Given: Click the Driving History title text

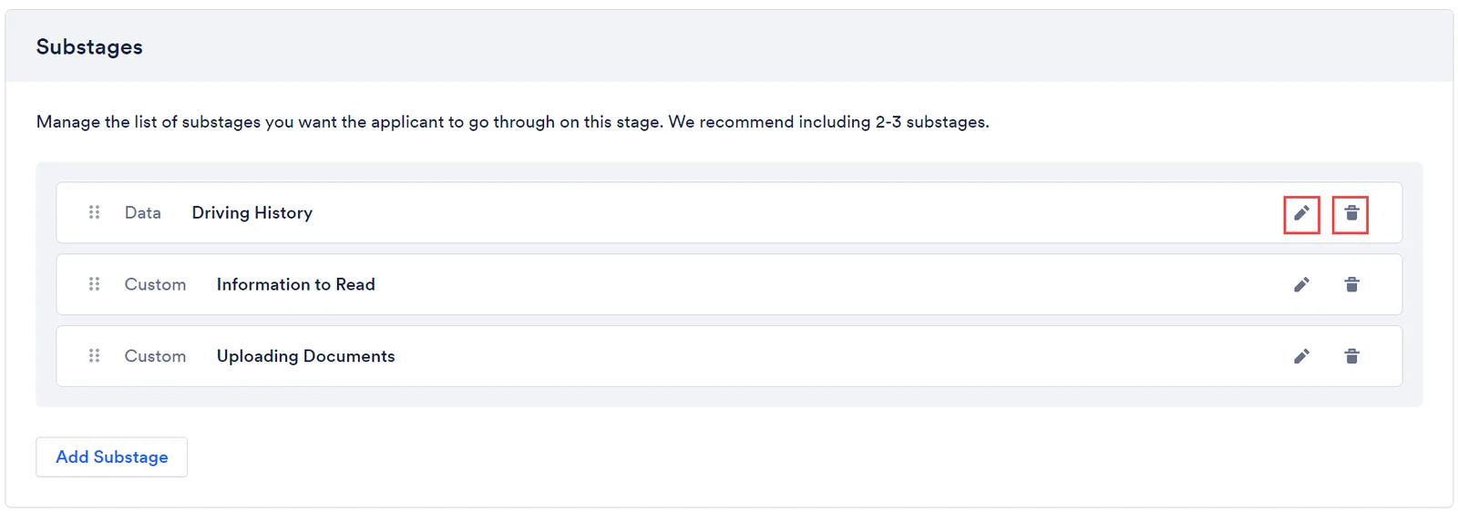Looking at the screenshot, I should coord(252,212).
